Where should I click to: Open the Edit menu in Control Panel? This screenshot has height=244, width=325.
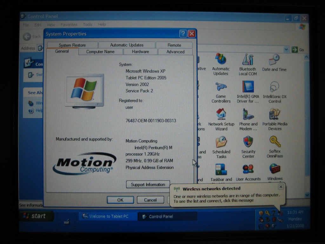[38, 25]
